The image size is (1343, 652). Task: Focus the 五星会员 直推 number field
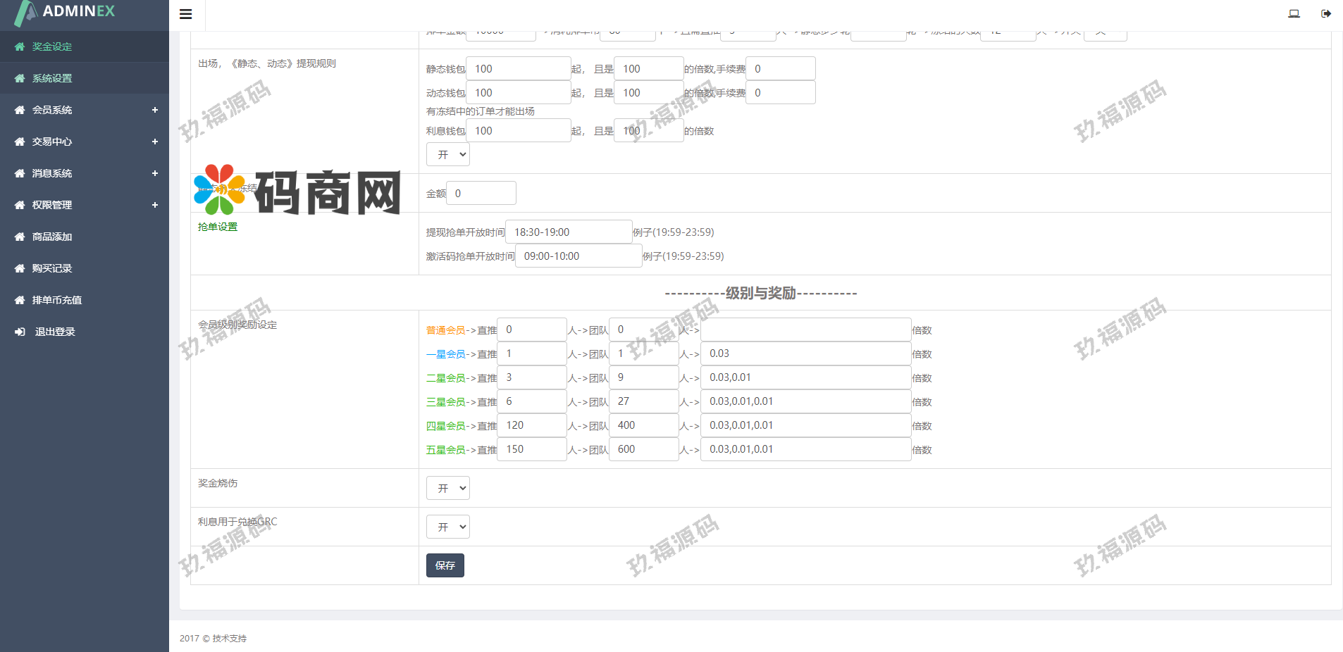tap(531, 450)
